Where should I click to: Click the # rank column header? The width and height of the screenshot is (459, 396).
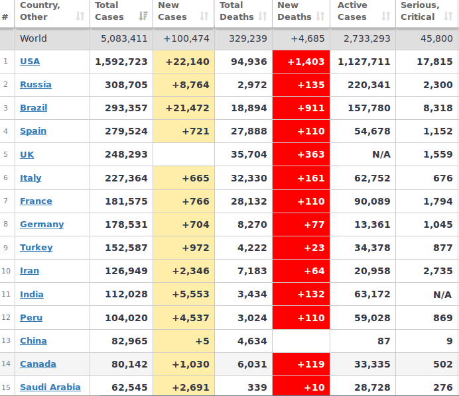point(5,17)
